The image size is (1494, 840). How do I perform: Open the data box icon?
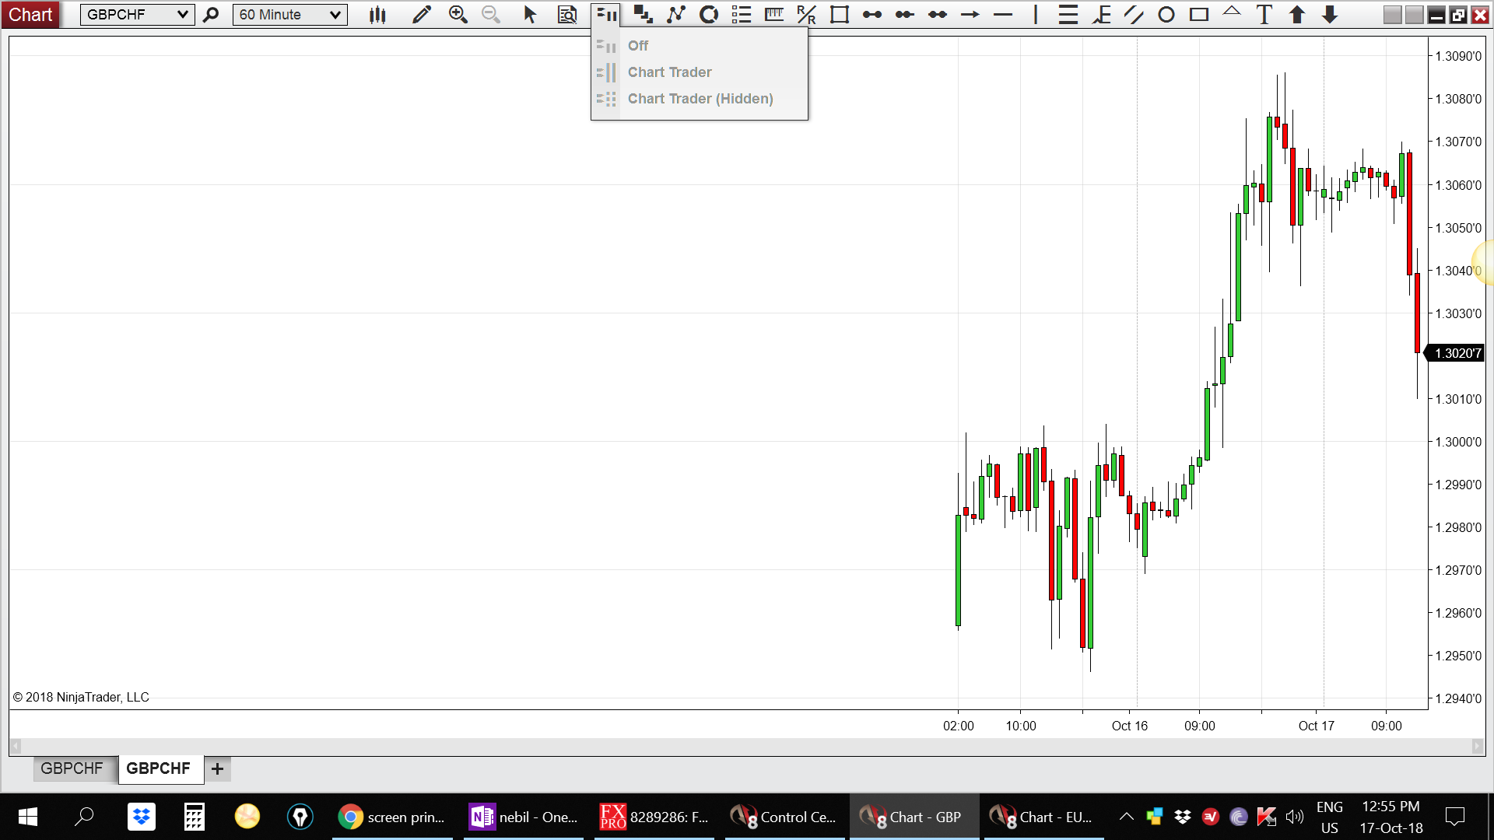pos(567,15)
